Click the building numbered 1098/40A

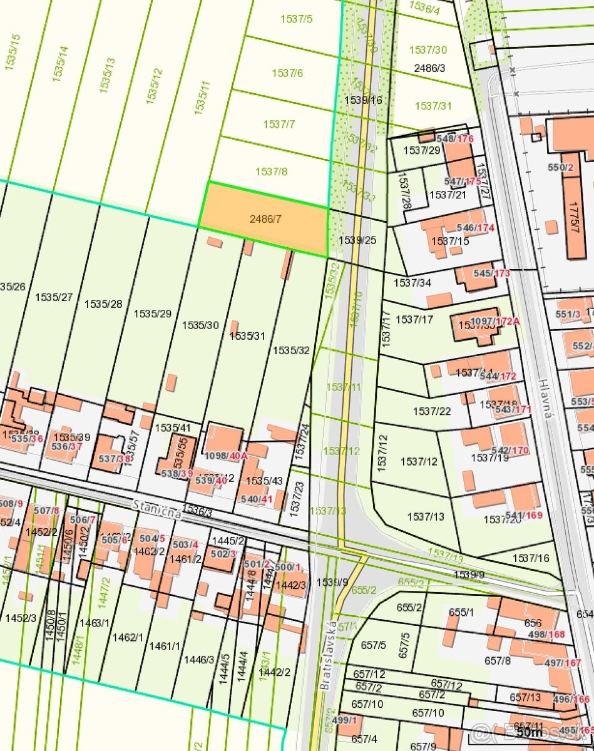tap(225, 456)
